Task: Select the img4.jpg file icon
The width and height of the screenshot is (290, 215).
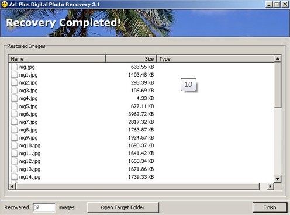Action: [x=14, y=98]
